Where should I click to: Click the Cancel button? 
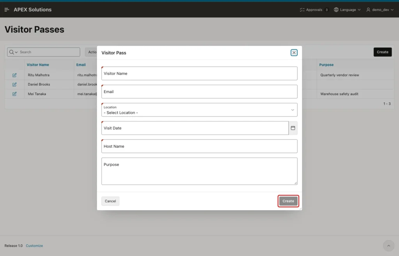(x=110, y=201)
